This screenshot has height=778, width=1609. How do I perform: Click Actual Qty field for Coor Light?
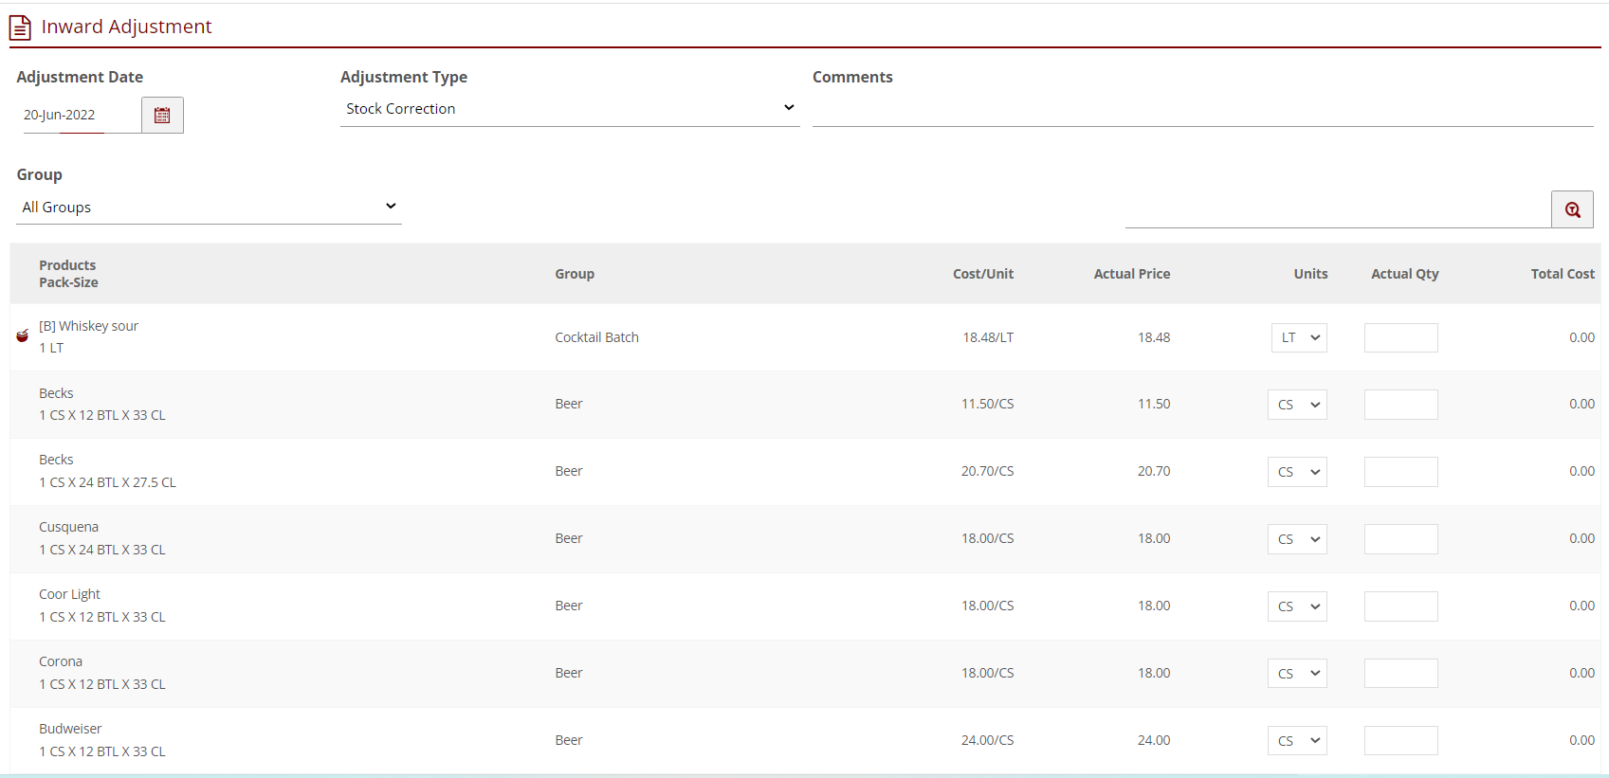point(1400,606)
